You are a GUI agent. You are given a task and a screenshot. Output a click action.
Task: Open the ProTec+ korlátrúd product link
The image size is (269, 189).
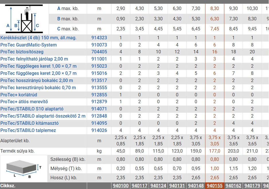pos(19,95)
